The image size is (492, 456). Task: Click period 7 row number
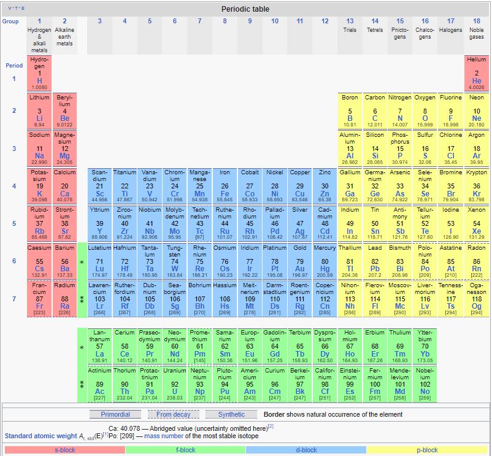[x=14, y=299]
